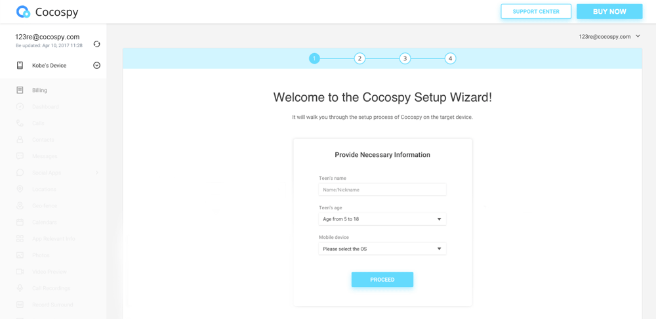The width and height of the screenshot is (656, 319).
Task: Click the refresh sync icon beside update time
Action: [96, 44]
